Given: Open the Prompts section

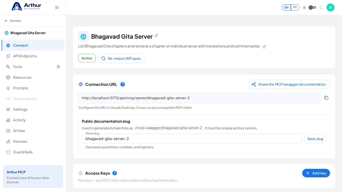Looking at the screenshot, I should [x=33, y=88].
